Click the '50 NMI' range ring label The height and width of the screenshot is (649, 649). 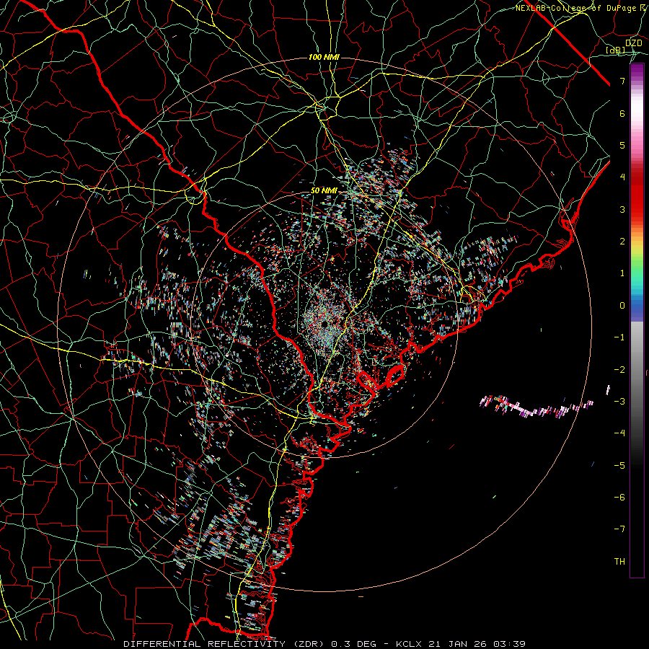tap(324, 190)
